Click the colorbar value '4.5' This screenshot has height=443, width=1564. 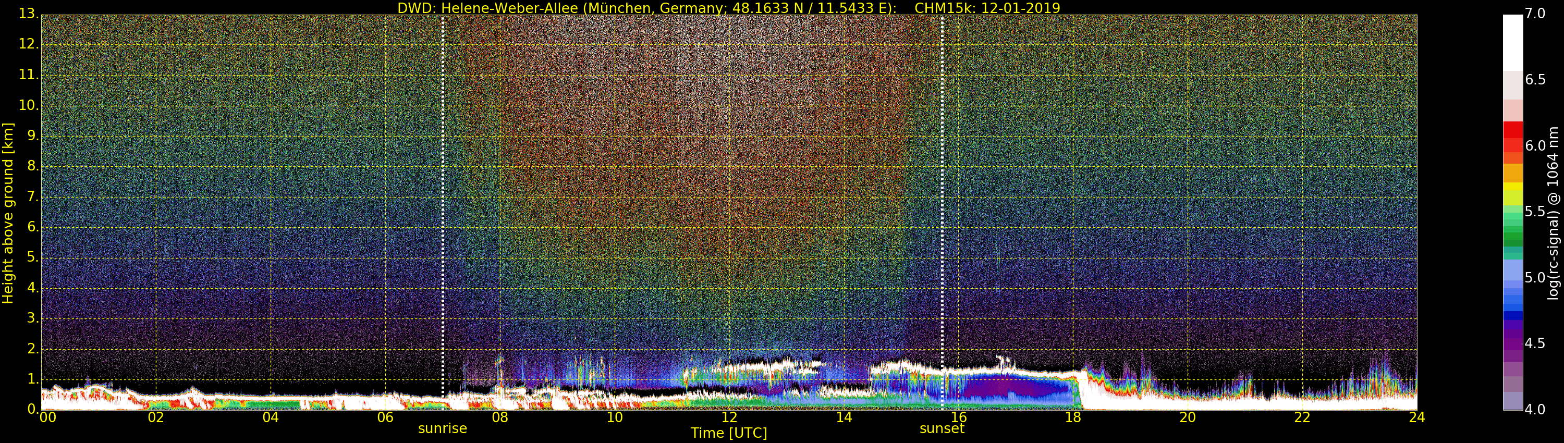(x=1535, y=343)
